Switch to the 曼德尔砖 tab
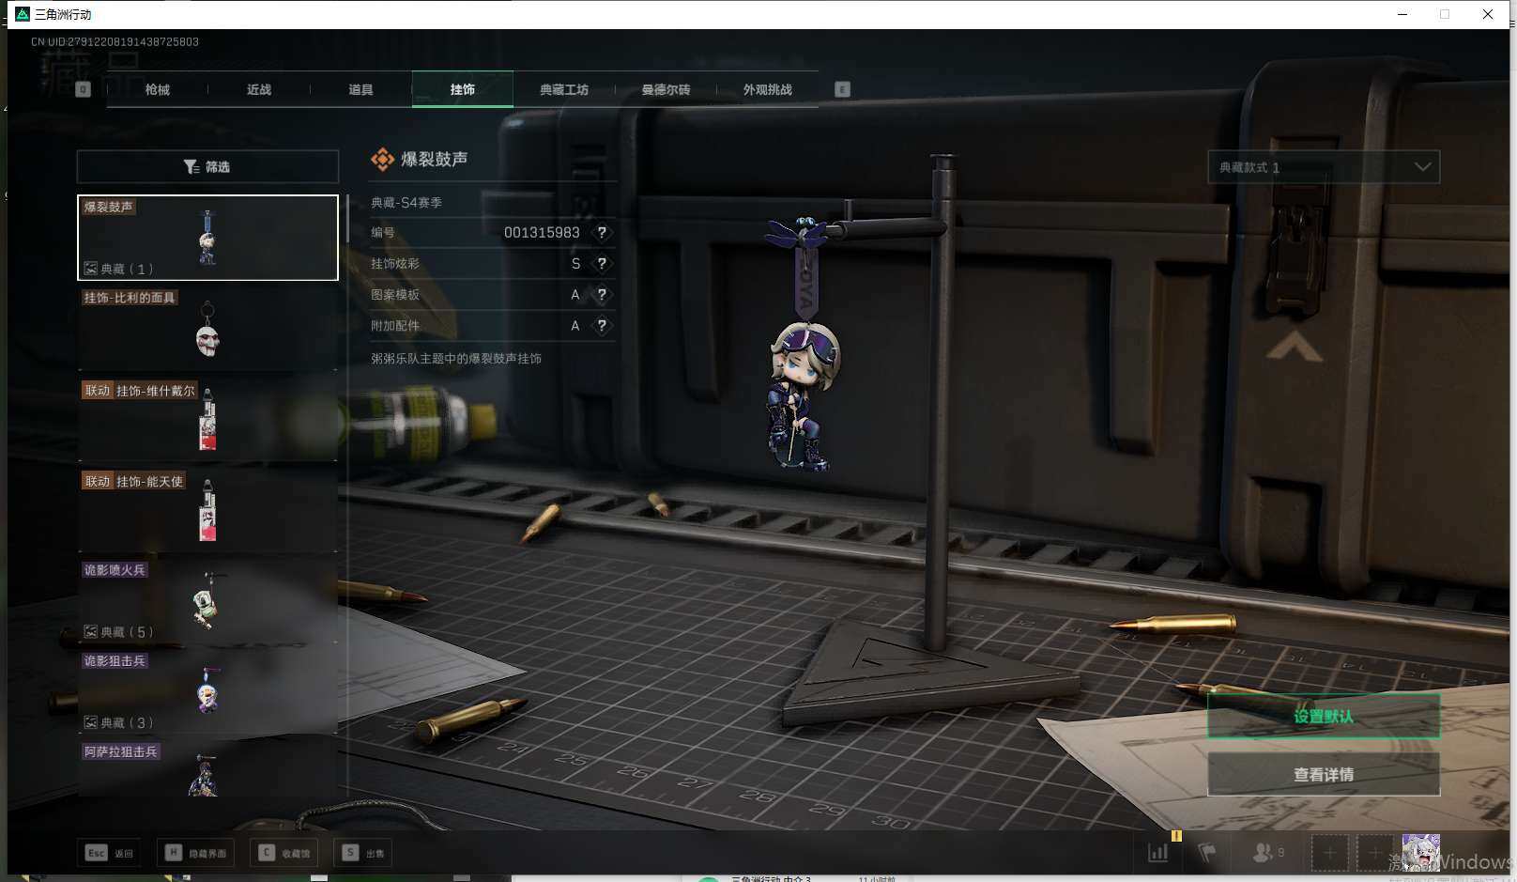The width and height of the screenshot is (1517, 882). (x=666, y=89)
